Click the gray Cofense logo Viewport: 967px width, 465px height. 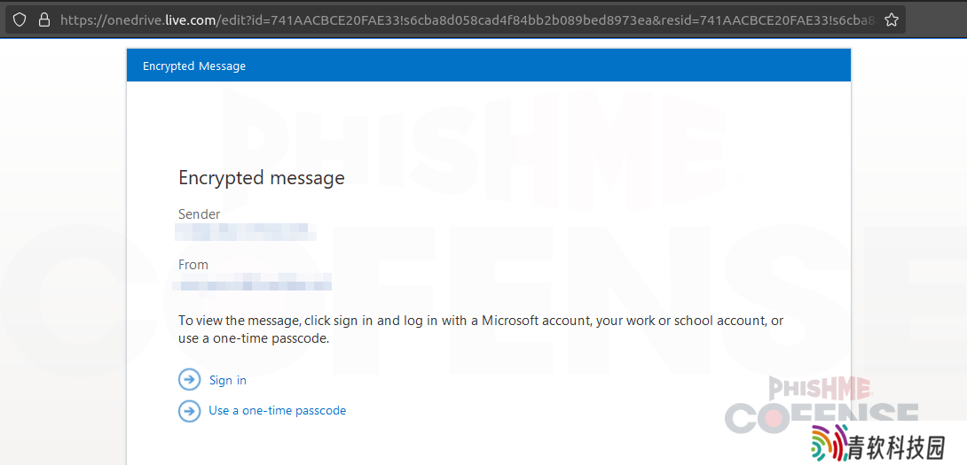822,415
